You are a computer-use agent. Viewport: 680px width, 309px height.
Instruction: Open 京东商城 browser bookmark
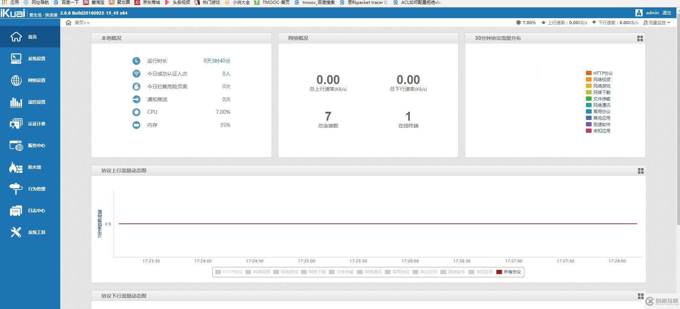coord(147,2)
